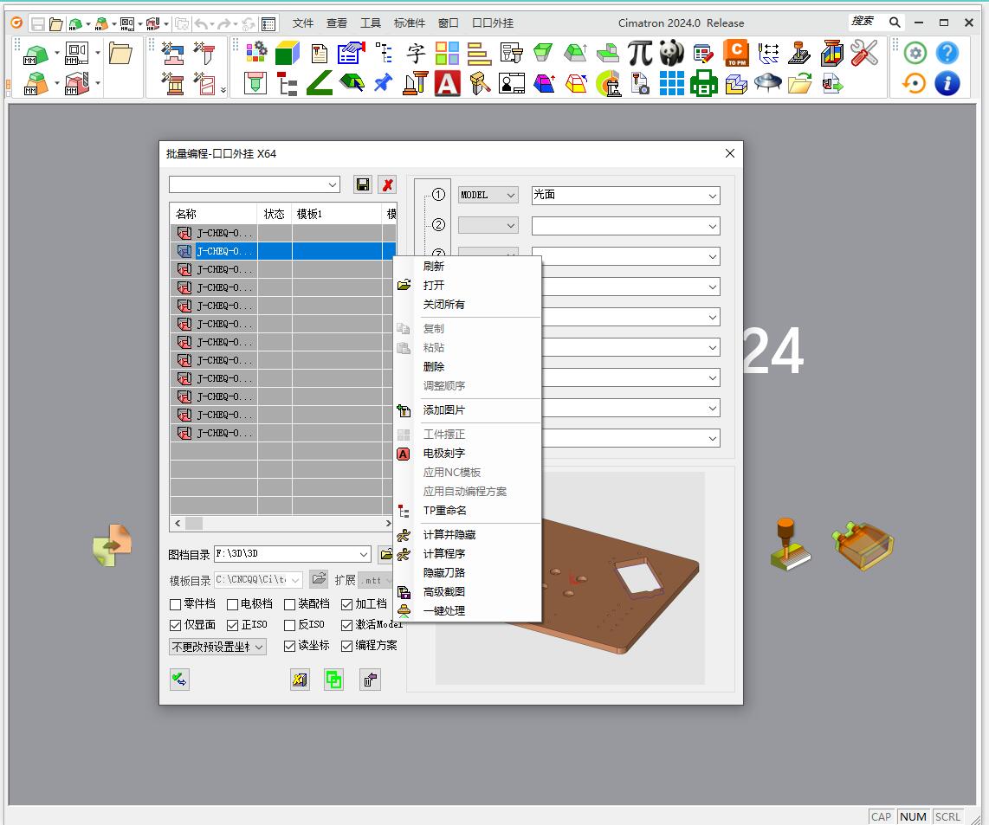
Task: Click the red letter A toolbar icon
Action: click(x=448, y=84)
